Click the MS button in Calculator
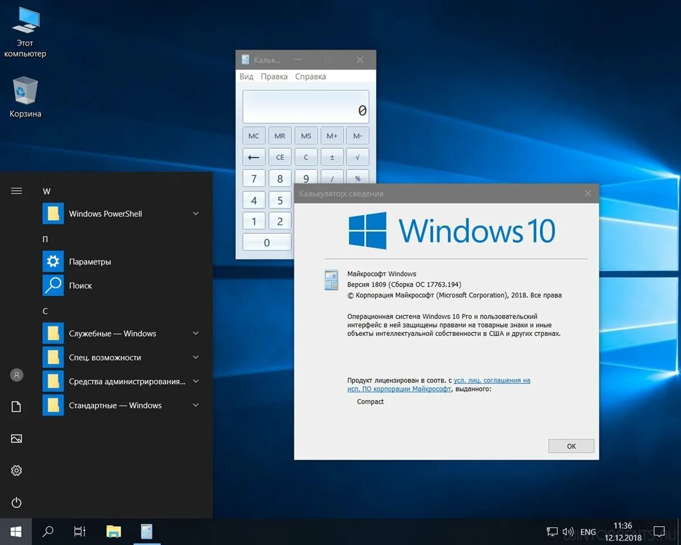The height and width of the screenshot is (545, 681). [306, 136]
